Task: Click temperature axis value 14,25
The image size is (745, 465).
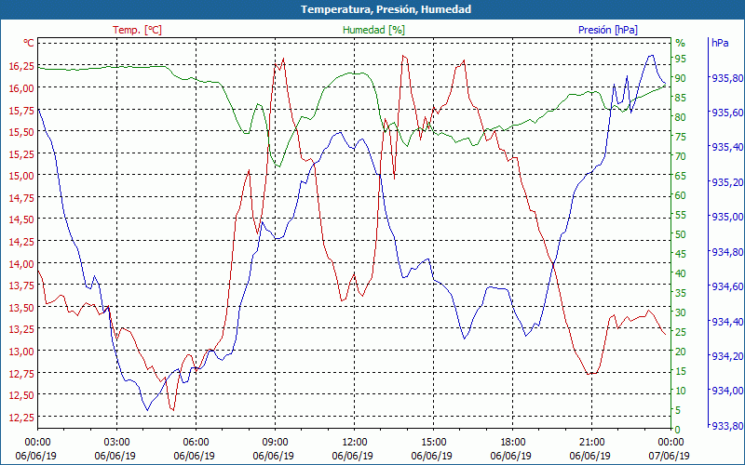Action: point(21,242)
